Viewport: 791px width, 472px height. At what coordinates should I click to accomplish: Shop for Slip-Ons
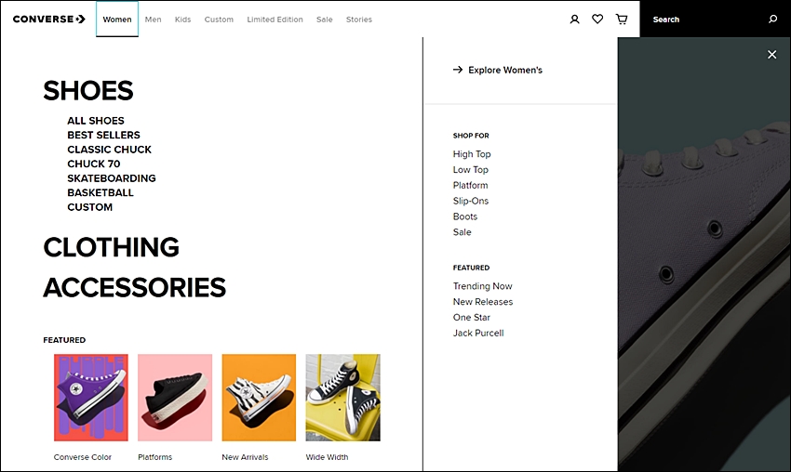tap(471, 201)
